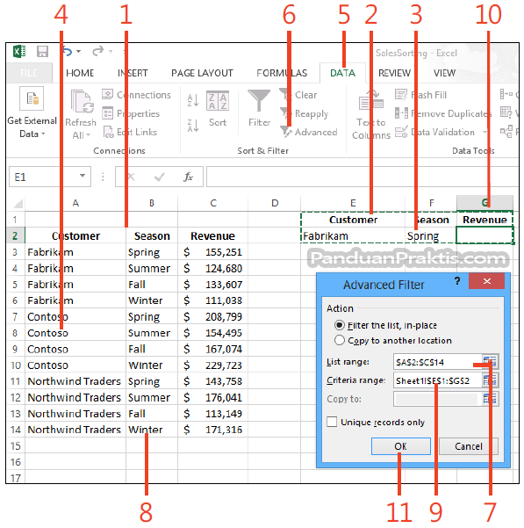Viewport: 524px width, 528px height.
Task: Open the Sort dialog
Action: click(218, 109)
